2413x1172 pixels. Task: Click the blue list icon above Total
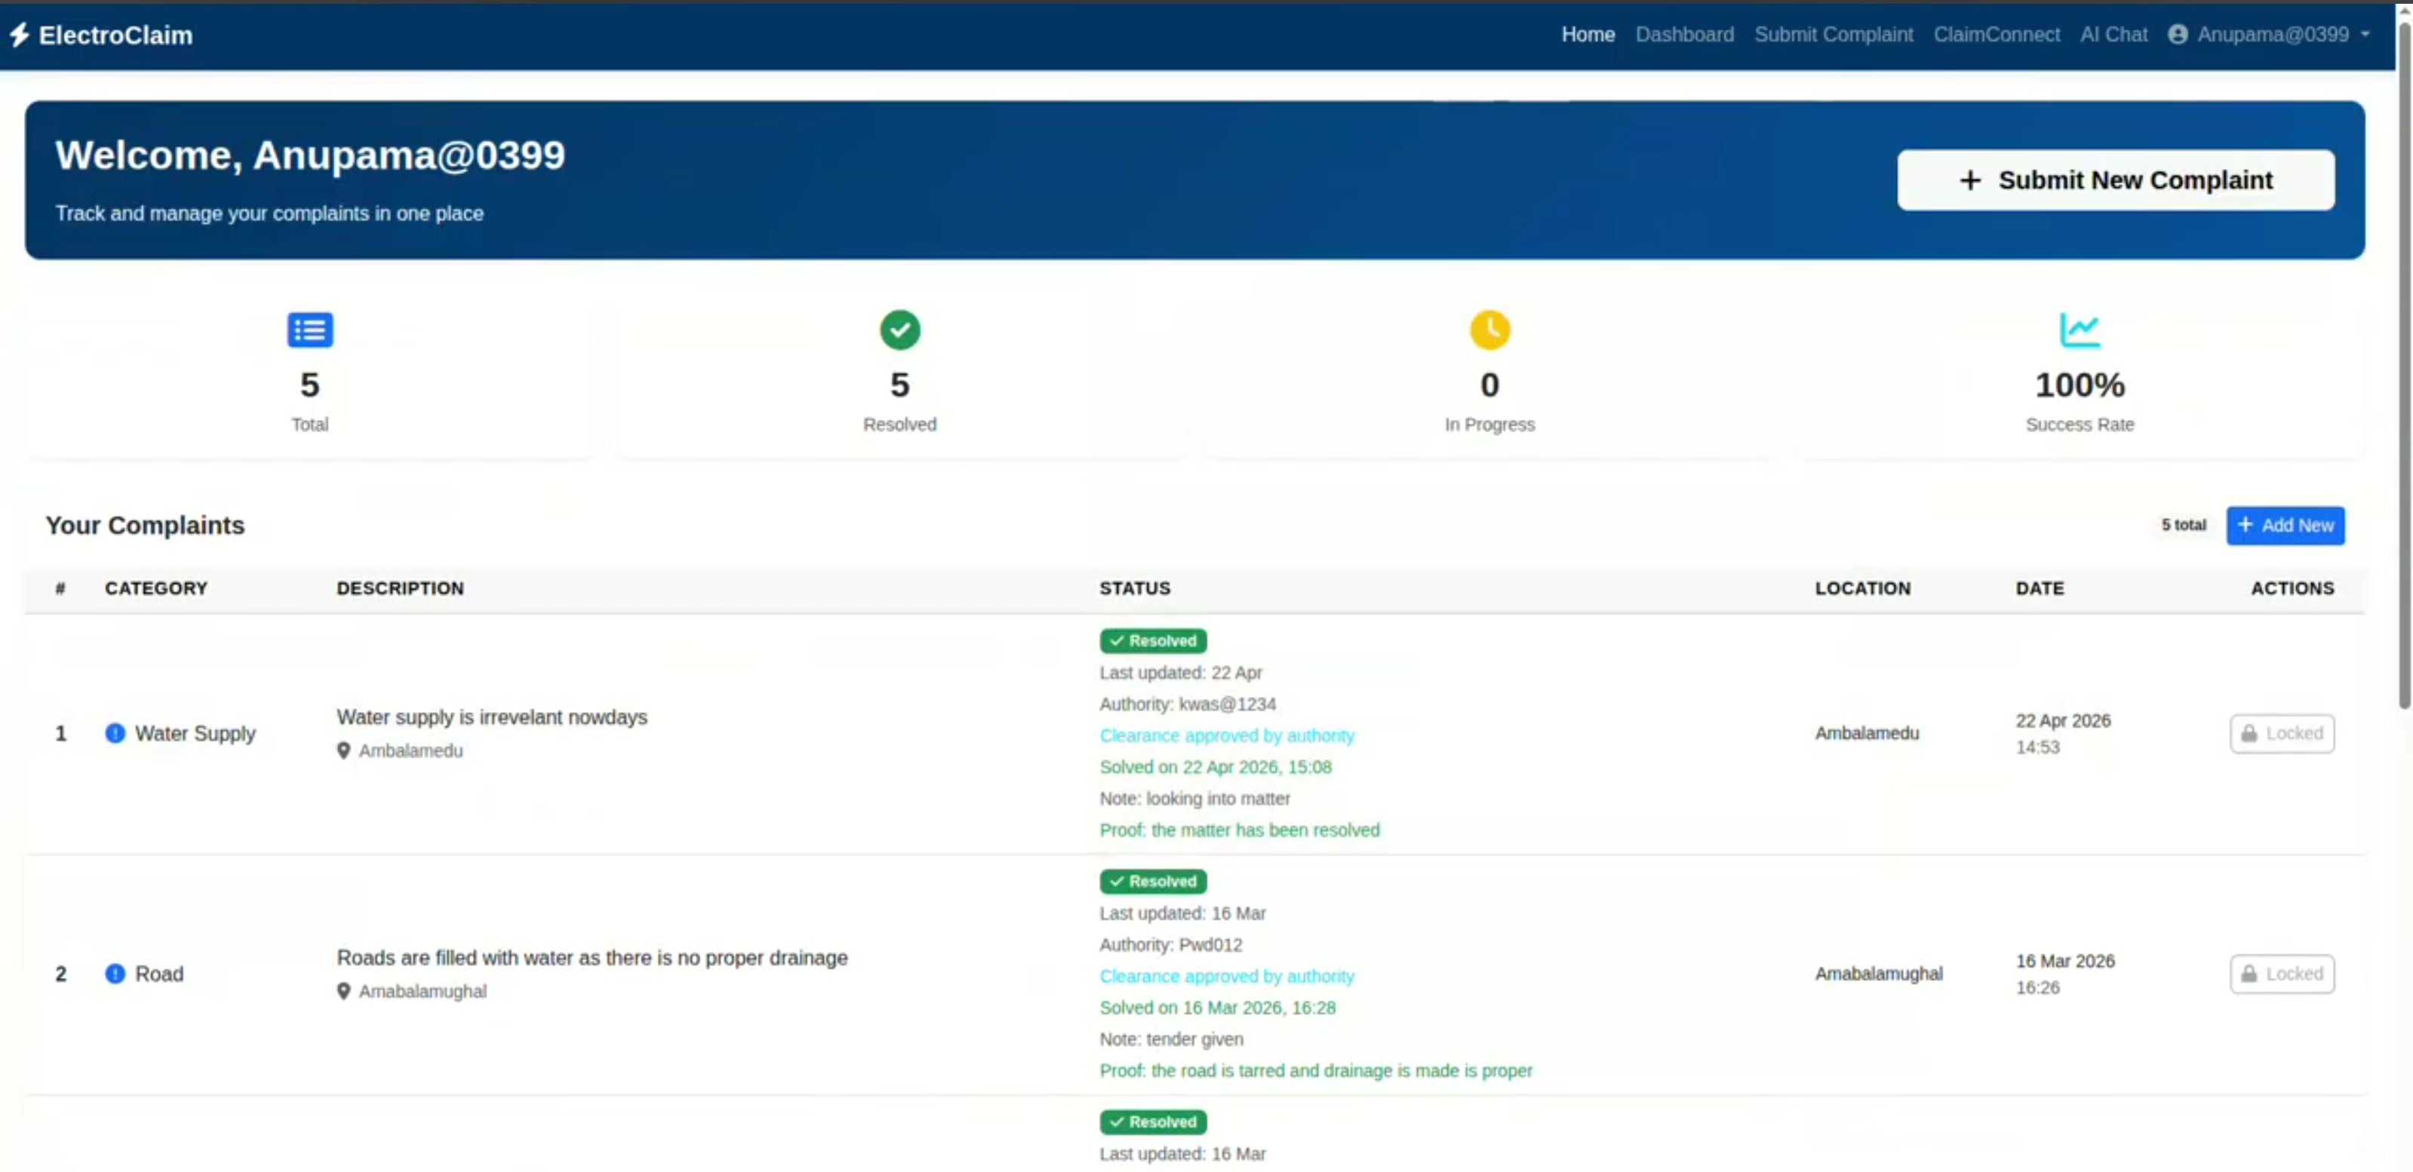309,330
